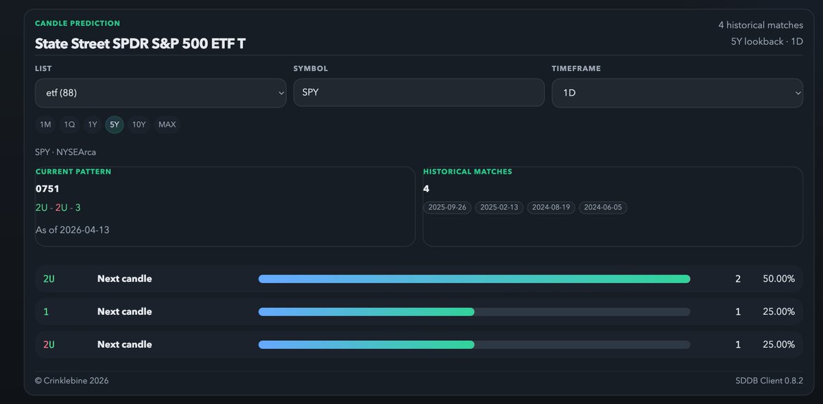Click the 2U - 2U - 3 pattern sequence

coord(58,207)
